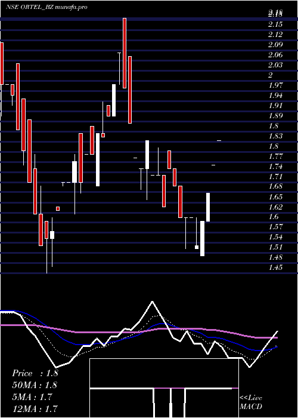Click the 2.03 price axis label
The width and height of the screenshot is (298, 418).
coord(275,64)
